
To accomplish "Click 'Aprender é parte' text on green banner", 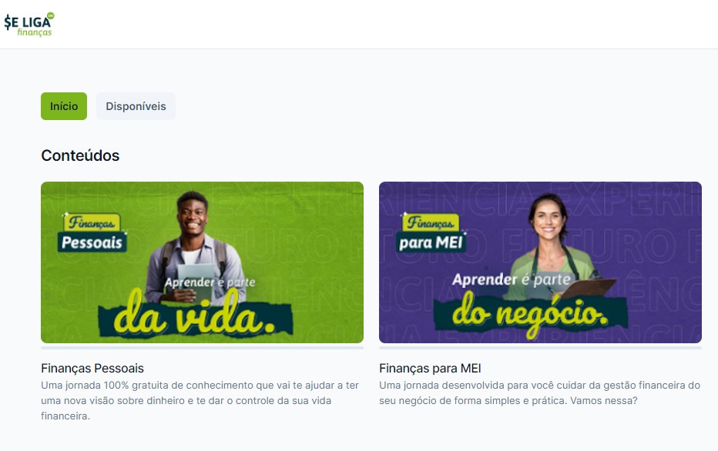I will point(210,282).
